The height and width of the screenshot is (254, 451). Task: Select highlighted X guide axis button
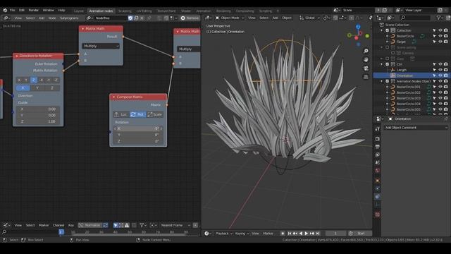(x=23, y=87)
